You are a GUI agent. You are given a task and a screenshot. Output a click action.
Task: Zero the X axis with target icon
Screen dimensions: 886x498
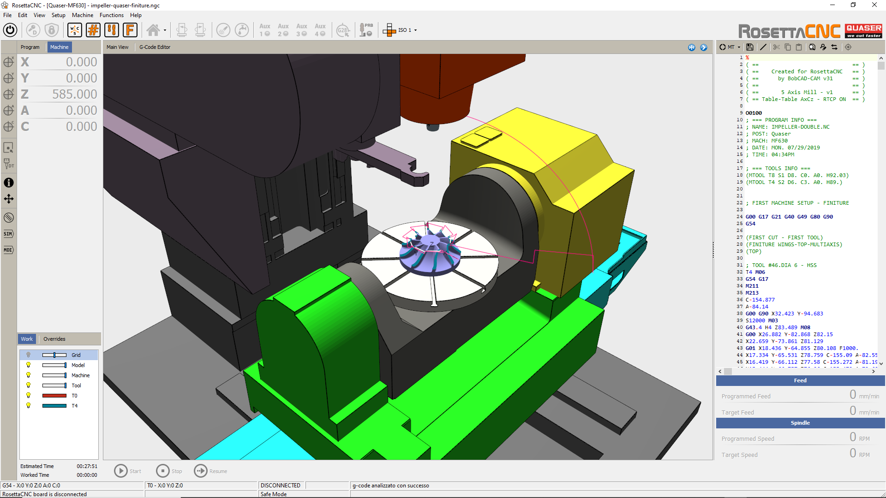pos(9,62)
